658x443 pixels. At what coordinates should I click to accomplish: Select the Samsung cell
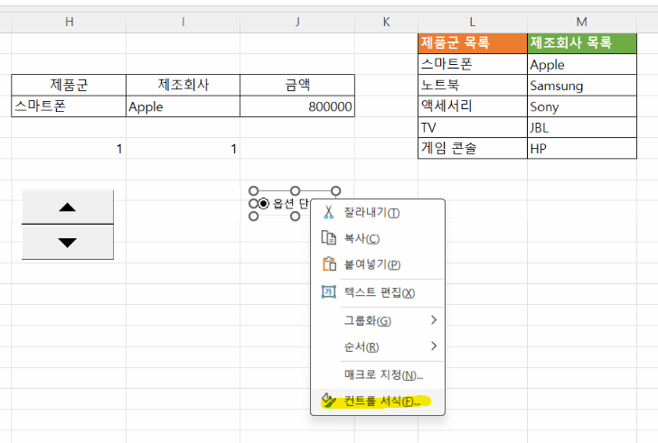[582, 86]
